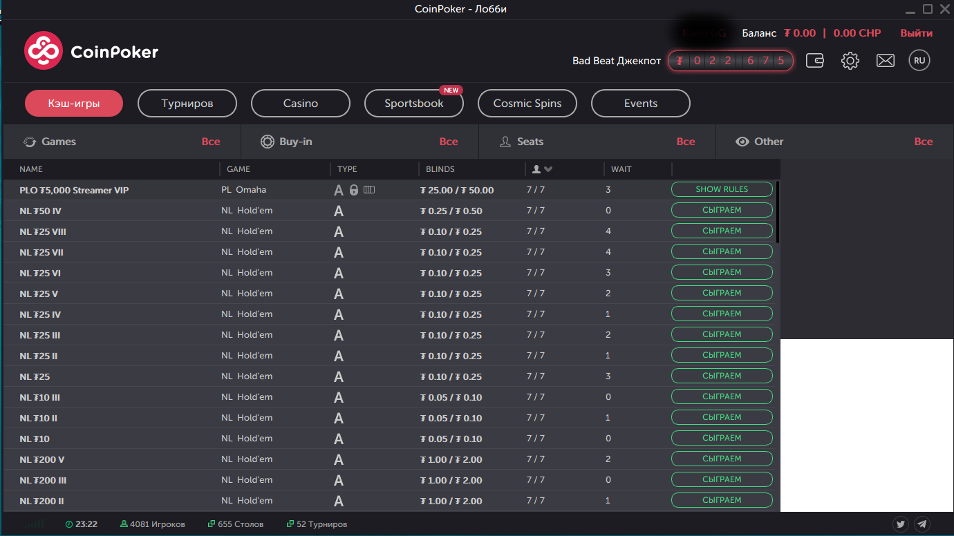Open the wallet cashier icon
Screen dimensions: 954x536
pos(816,61)
